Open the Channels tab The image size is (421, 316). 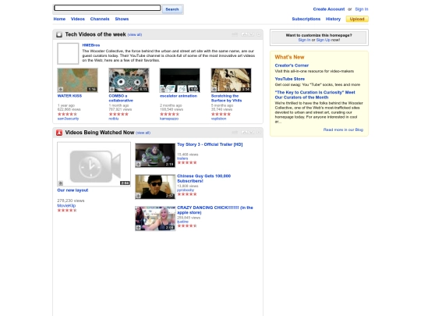[100, 19]
